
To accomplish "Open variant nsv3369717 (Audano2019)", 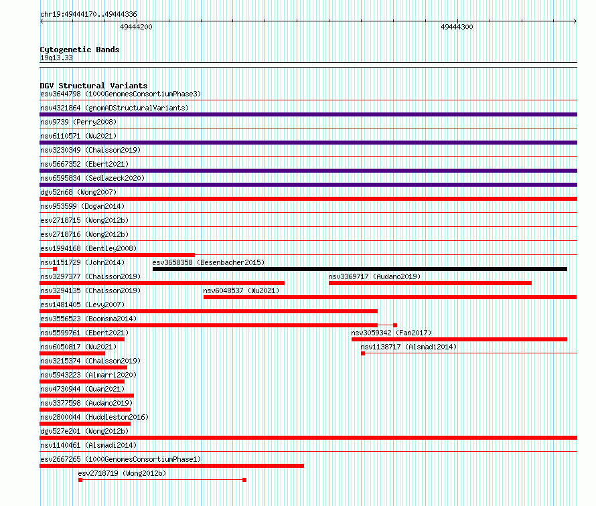I will [374, 276].
